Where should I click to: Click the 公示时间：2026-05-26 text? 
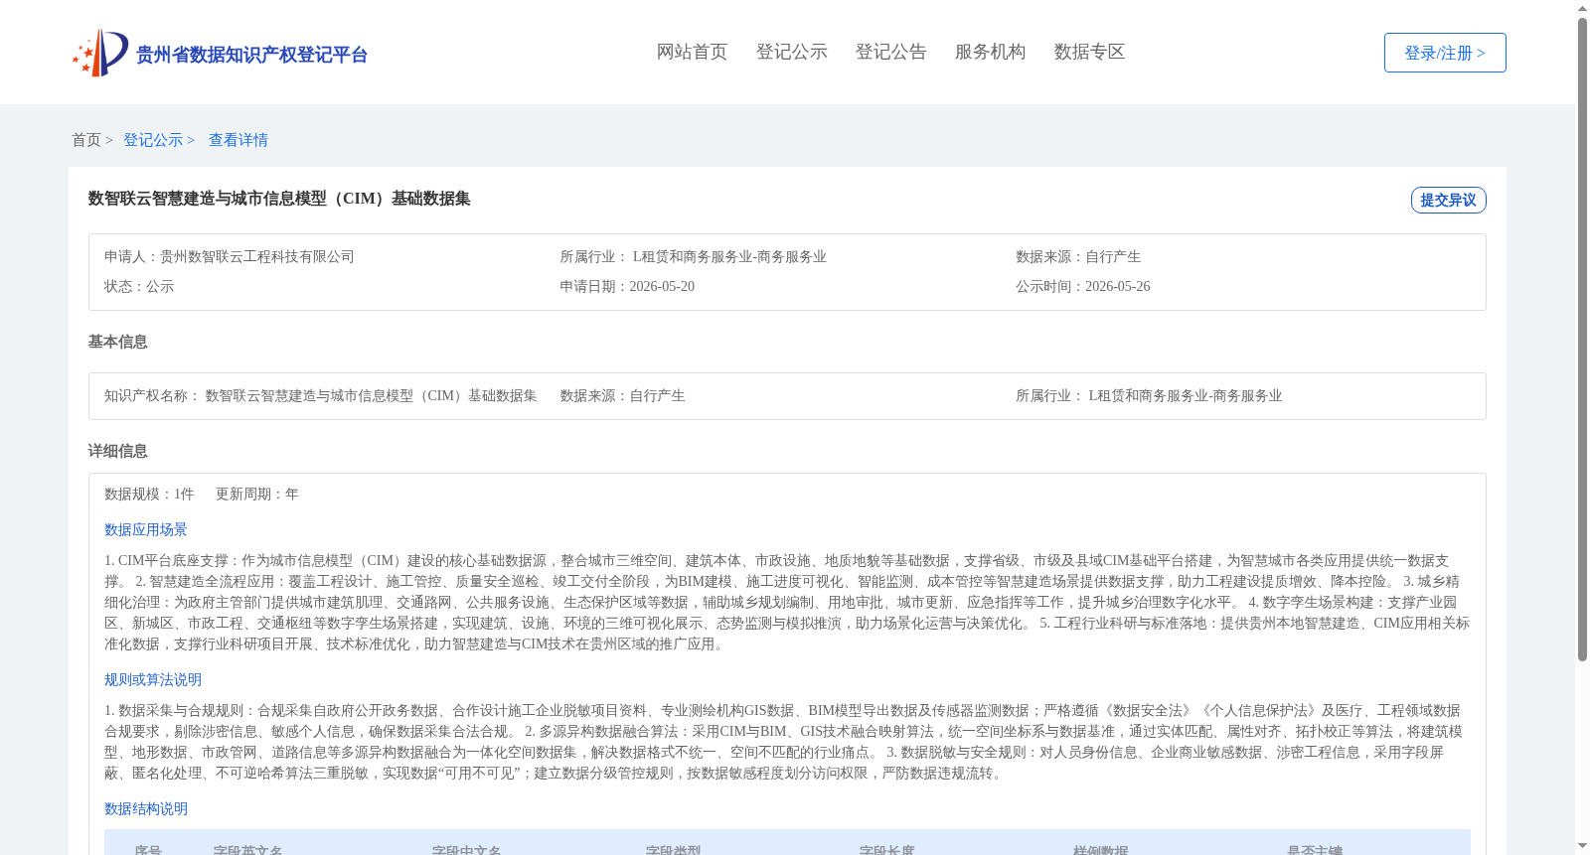point(1083,287)
